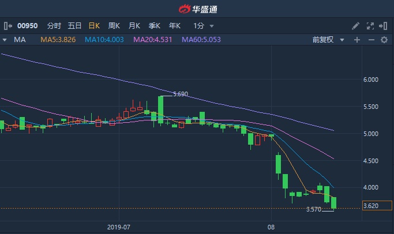Open the 前复权 adjustment dropdown
The image size is (394, 234).
pos(328,40)
